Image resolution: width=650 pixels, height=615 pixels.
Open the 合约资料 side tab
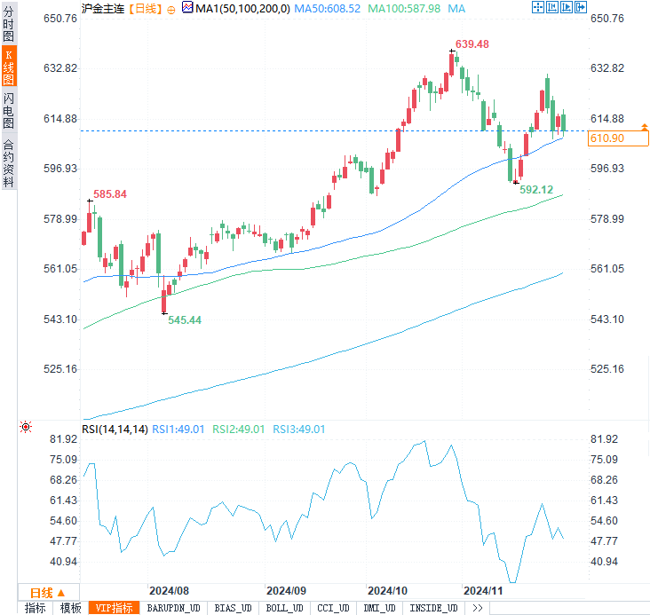pos(8,162)
